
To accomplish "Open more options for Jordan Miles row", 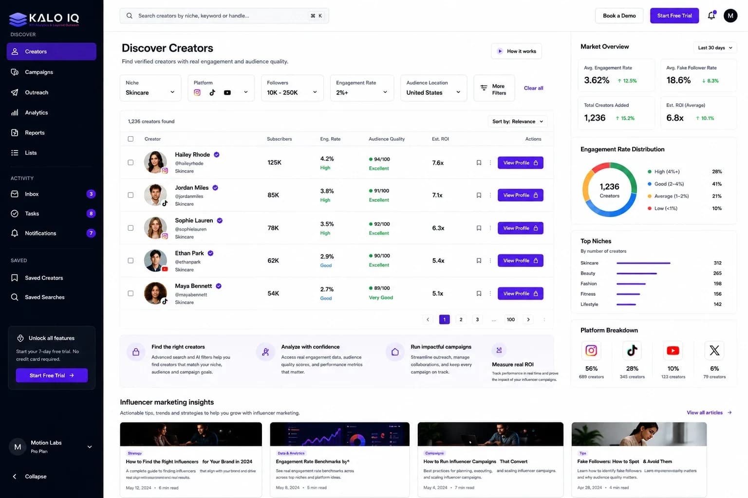I will coord(490,196).
